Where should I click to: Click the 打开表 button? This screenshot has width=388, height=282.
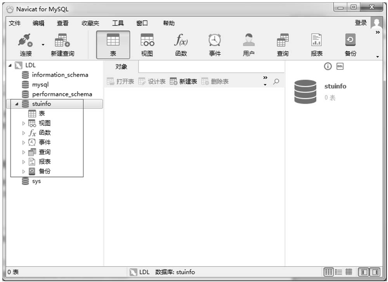click(x=120, y=81)
